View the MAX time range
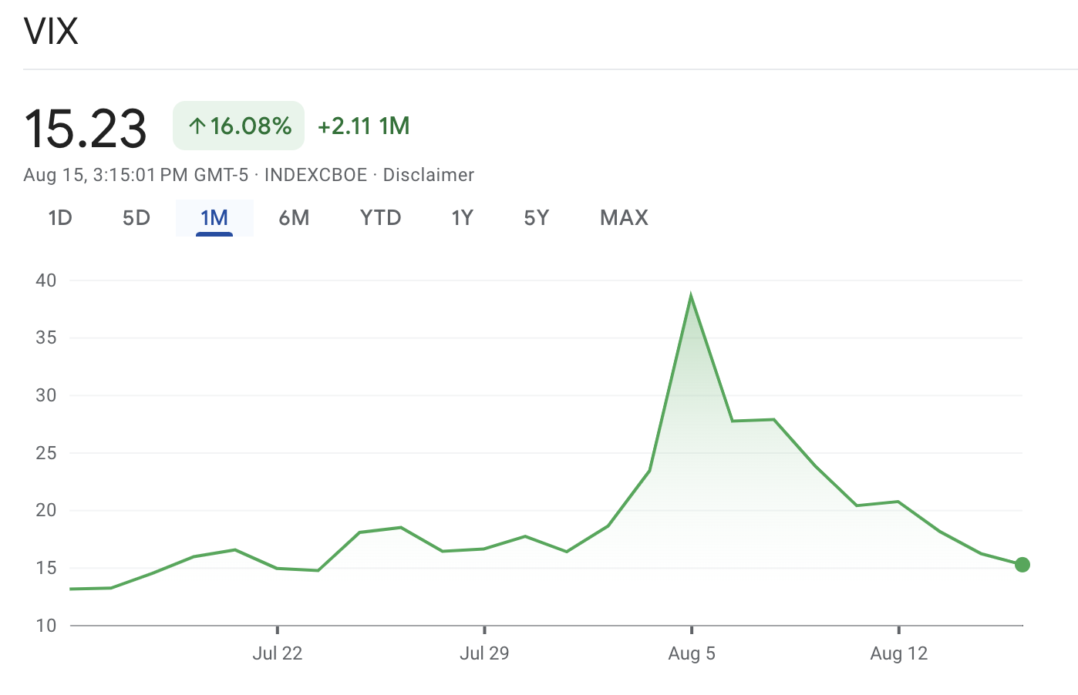1078x695 pixels. coord(624,218)
